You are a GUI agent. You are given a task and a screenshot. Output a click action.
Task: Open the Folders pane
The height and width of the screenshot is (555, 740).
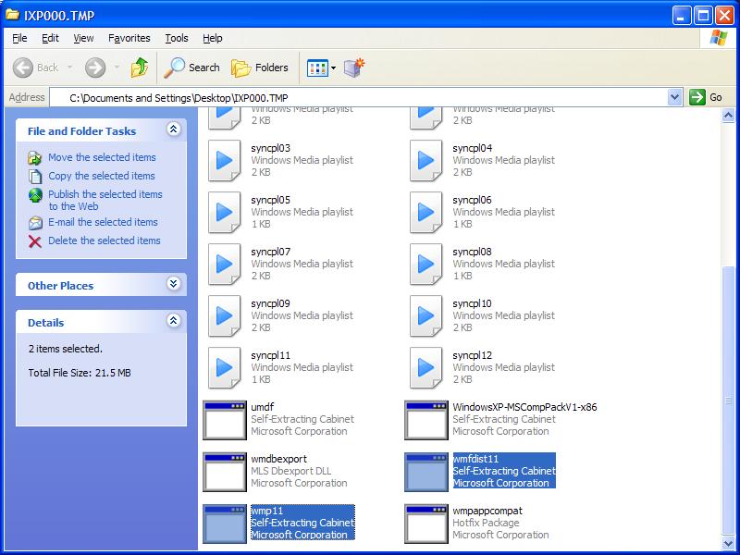242,68
